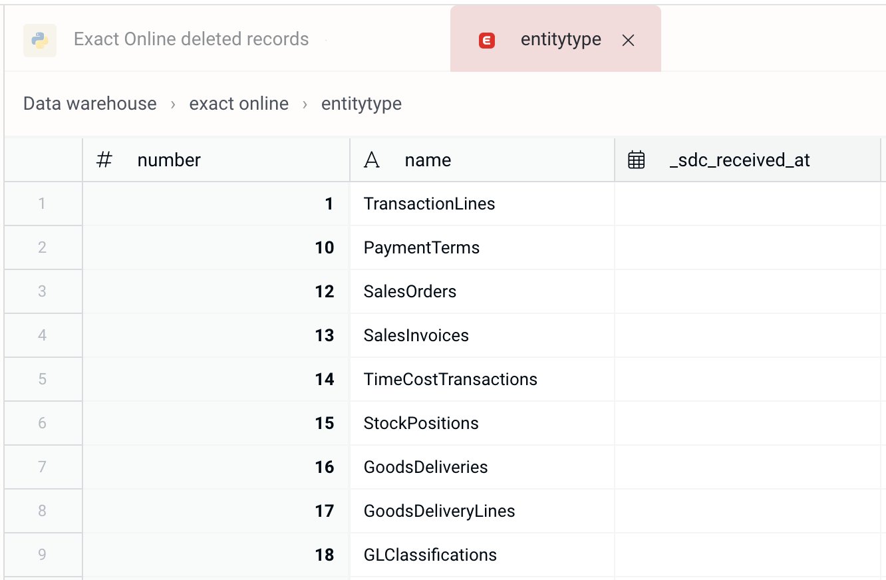Viewport: 886px width, 580px height.
Task: Select the TransactionLines cell
Action: click(x=482, y=204)
